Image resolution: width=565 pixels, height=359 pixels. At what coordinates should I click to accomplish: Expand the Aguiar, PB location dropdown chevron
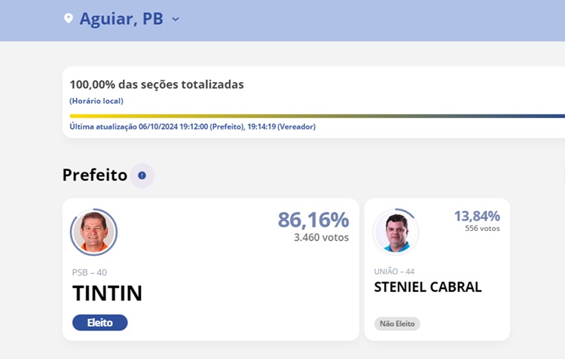(176, 20)
